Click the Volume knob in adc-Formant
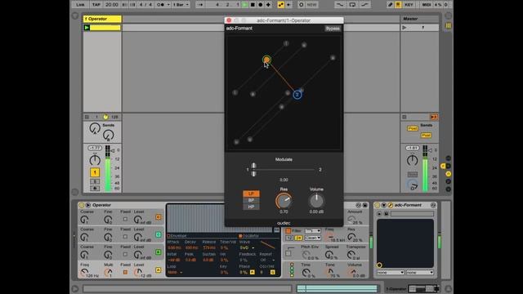This screenshot has height=294, width=523. pos(316,201)
